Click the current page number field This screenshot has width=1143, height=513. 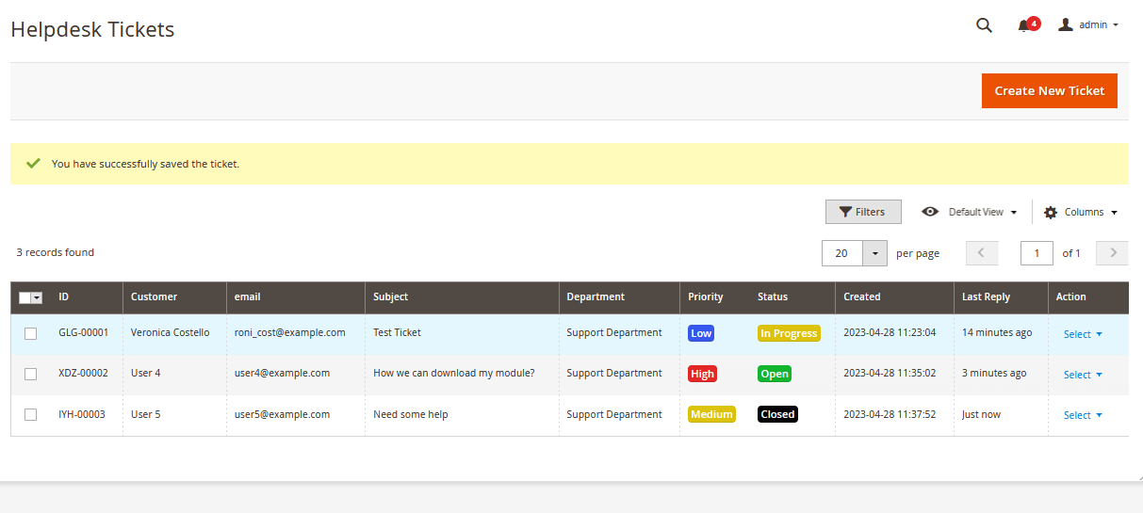[1037, 253]
